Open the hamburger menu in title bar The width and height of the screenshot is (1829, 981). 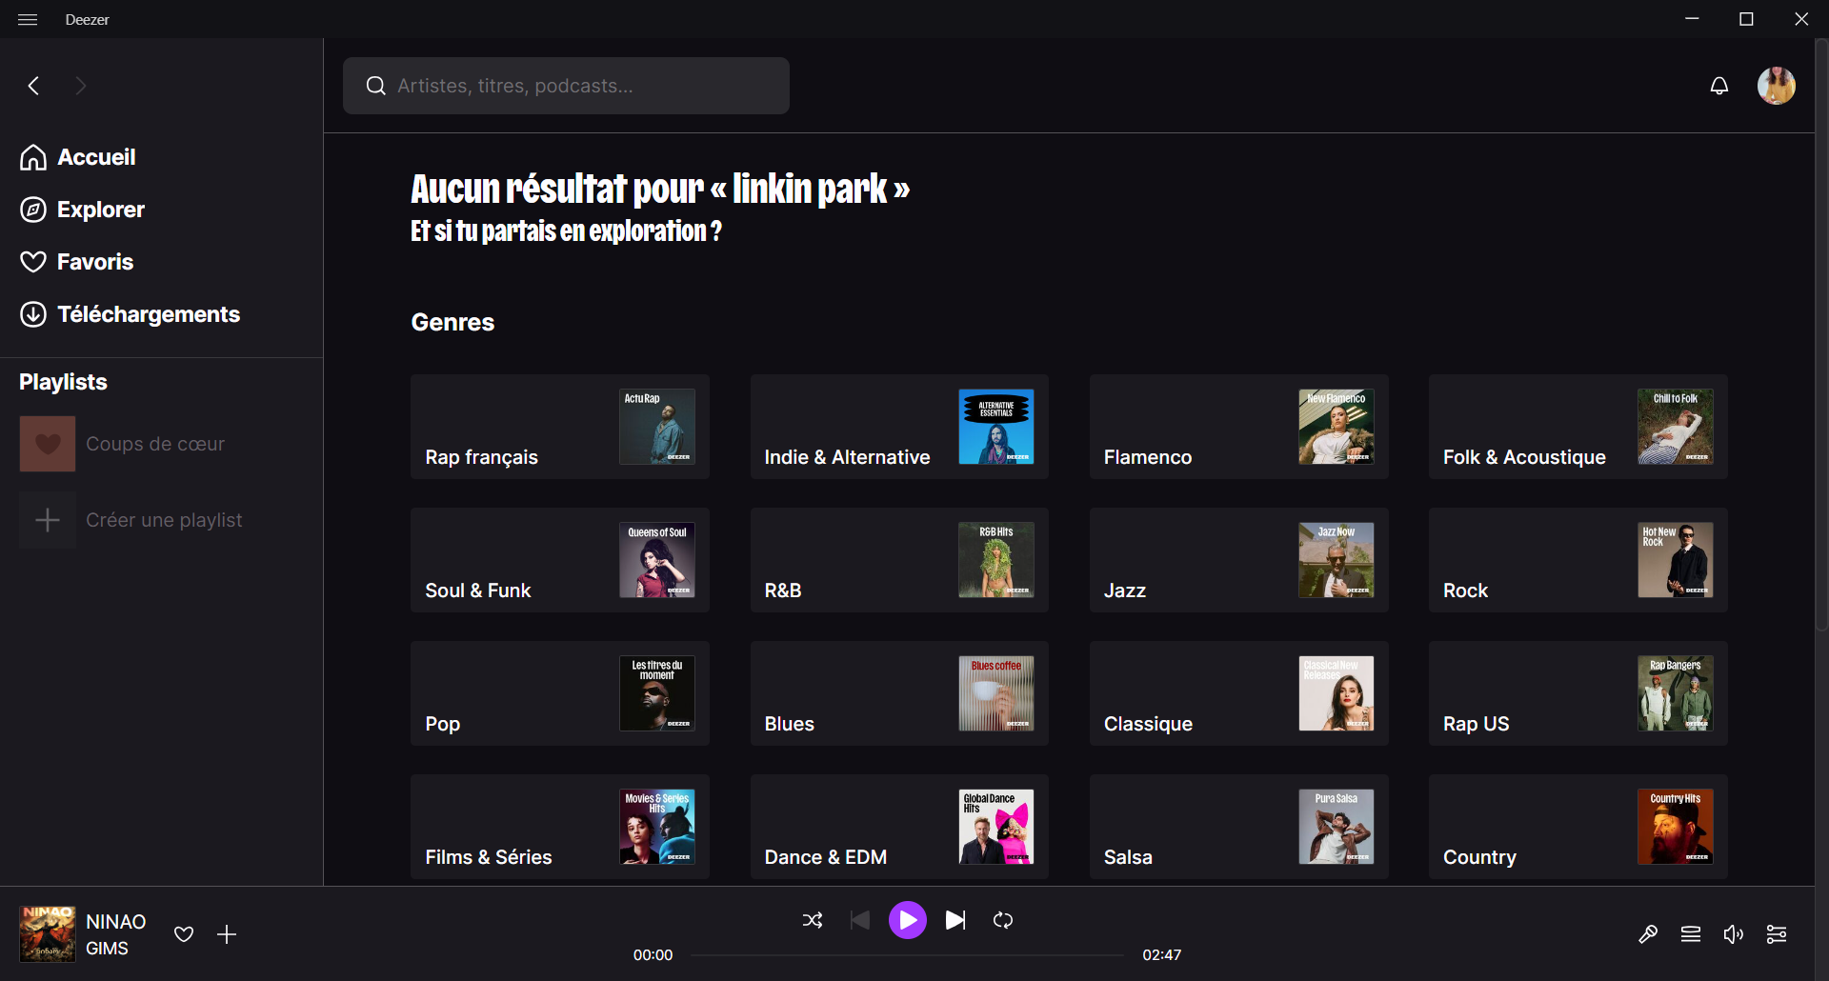pyautogui.click(x=28, y=19)
